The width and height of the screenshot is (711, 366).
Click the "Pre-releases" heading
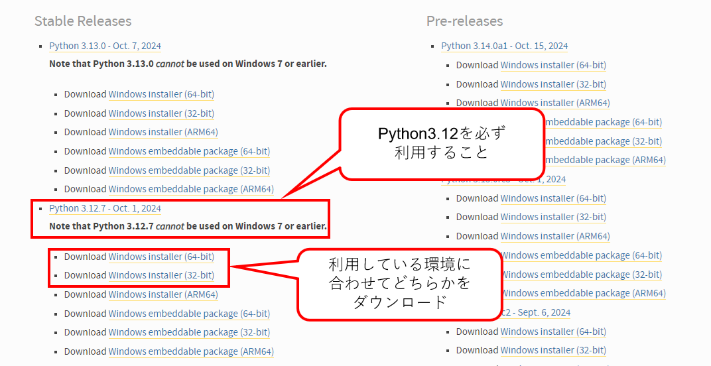pyautogui.click(x=465, y=21)
